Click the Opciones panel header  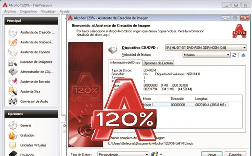pyautogui.click(x=31, y=114)
